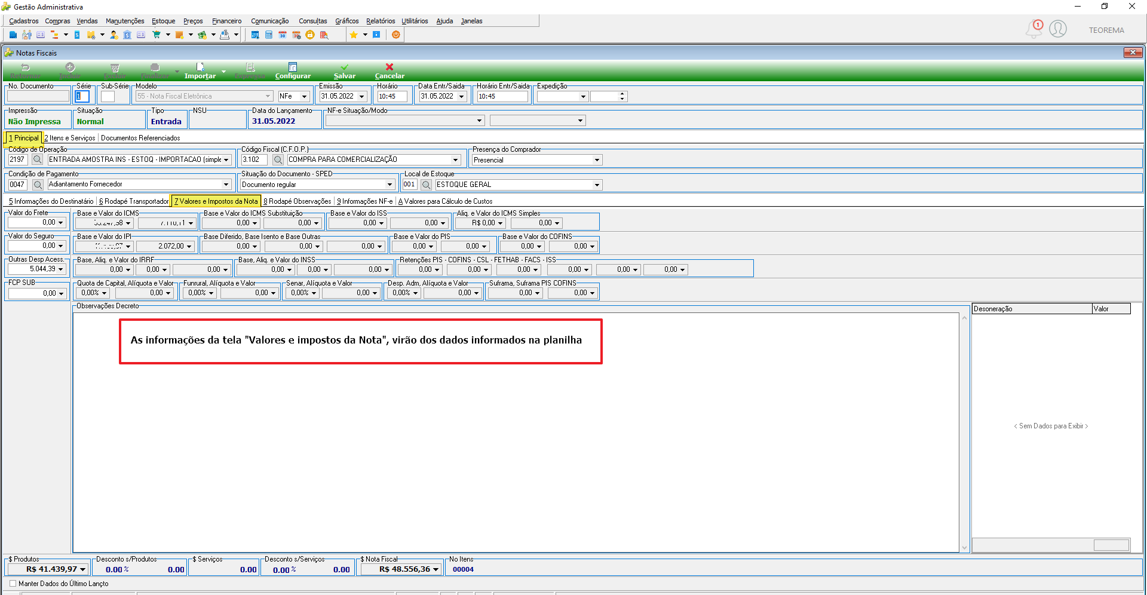Click the shopping cart toolbar icon
Image resolution: width=1147 pixels, height=595 pixels.
click(x=157, y=35)
